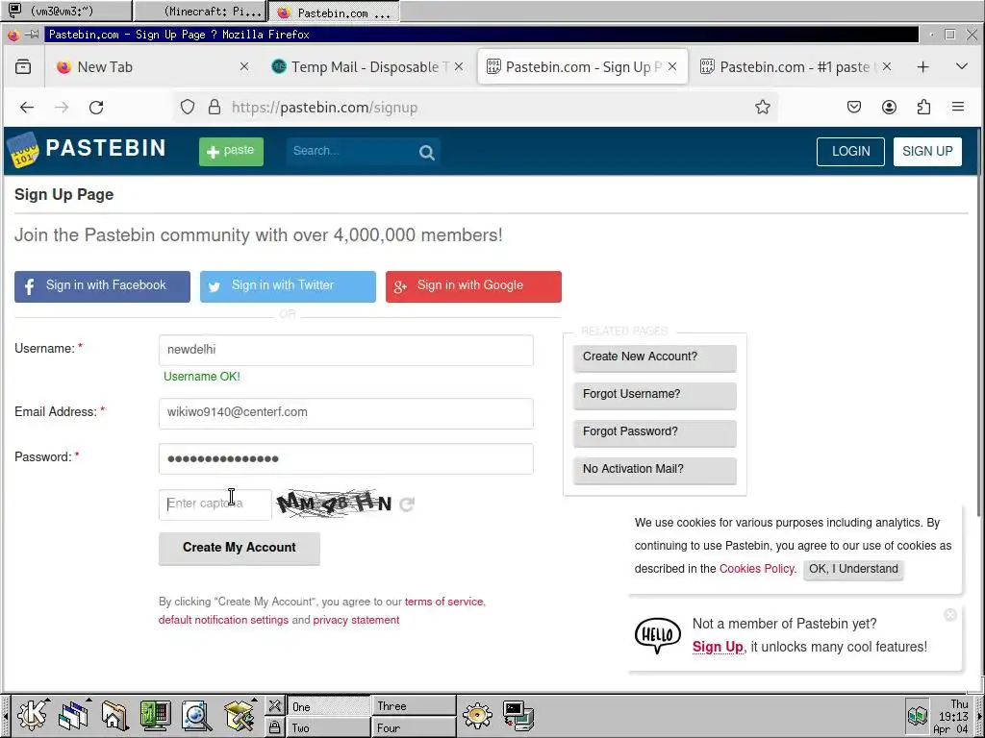Open the terms of service link
Viewport: 985px width, 738px height.
click(444, 602)
